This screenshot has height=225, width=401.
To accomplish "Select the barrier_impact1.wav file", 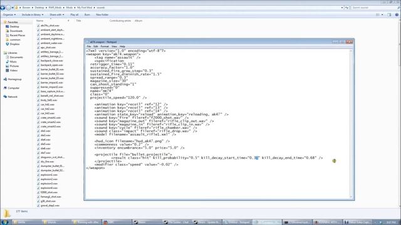I will [52, 82].
